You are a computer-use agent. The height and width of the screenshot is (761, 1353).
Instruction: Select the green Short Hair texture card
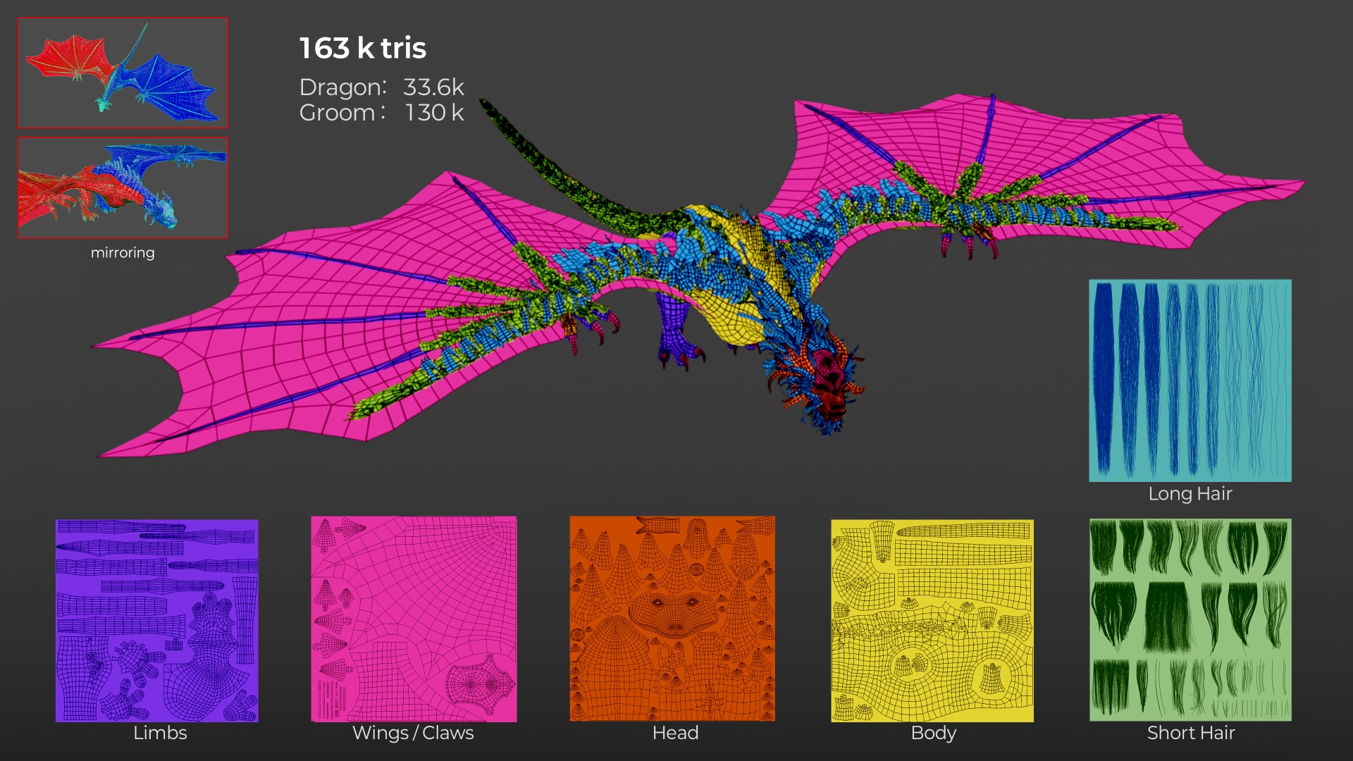pos(1190,620)
